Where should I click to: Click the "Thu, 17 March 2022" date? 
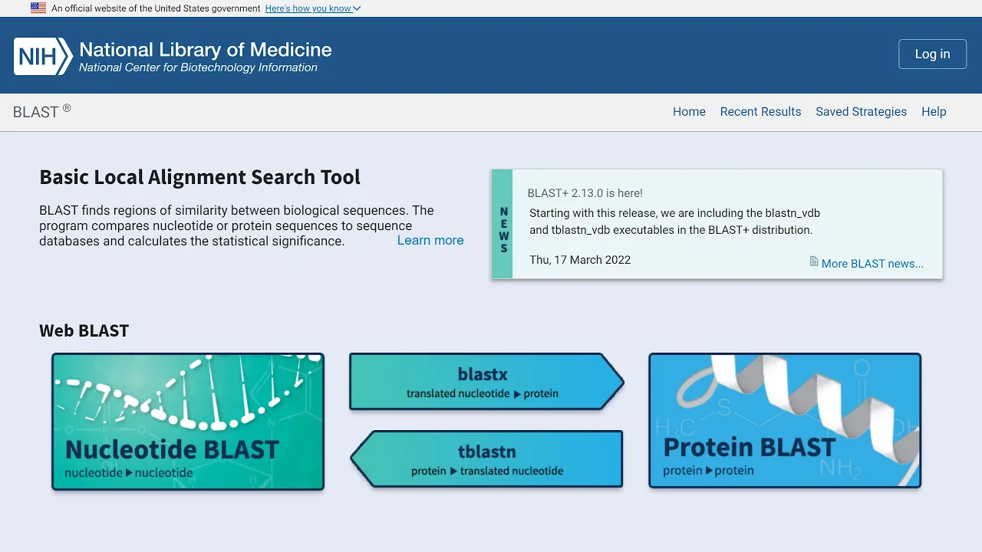[580, 260]
